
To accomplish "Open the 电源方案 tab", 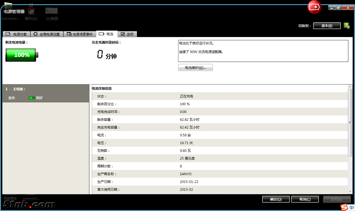I will [16, 34].
